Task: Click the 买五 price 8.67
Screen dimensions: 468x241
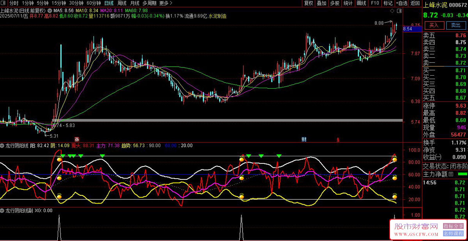Action: 460,98
